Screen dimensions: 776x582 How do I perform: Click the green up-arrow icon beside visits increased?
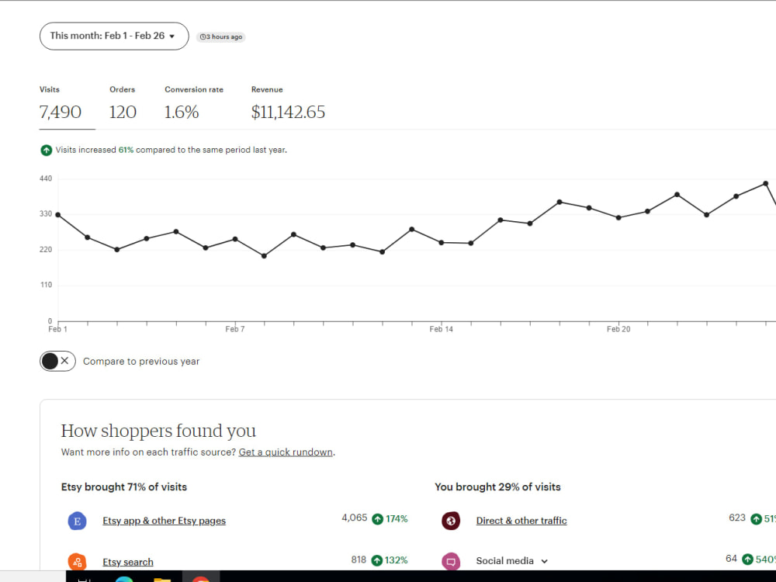[46, 150]
